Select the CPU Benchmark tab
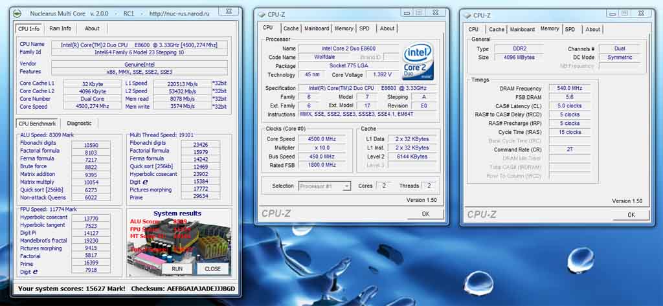Image resolution: width=663 pixels, height=306 pixels. tap(37, 124)
